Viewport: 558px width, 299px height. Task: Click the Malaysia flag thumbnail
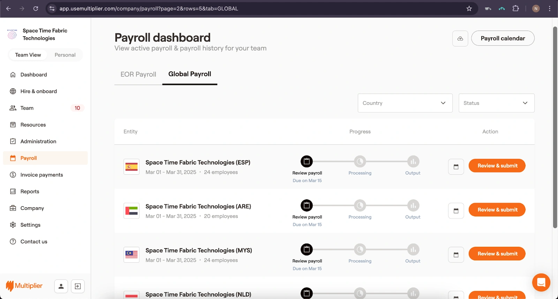[131, 255]
